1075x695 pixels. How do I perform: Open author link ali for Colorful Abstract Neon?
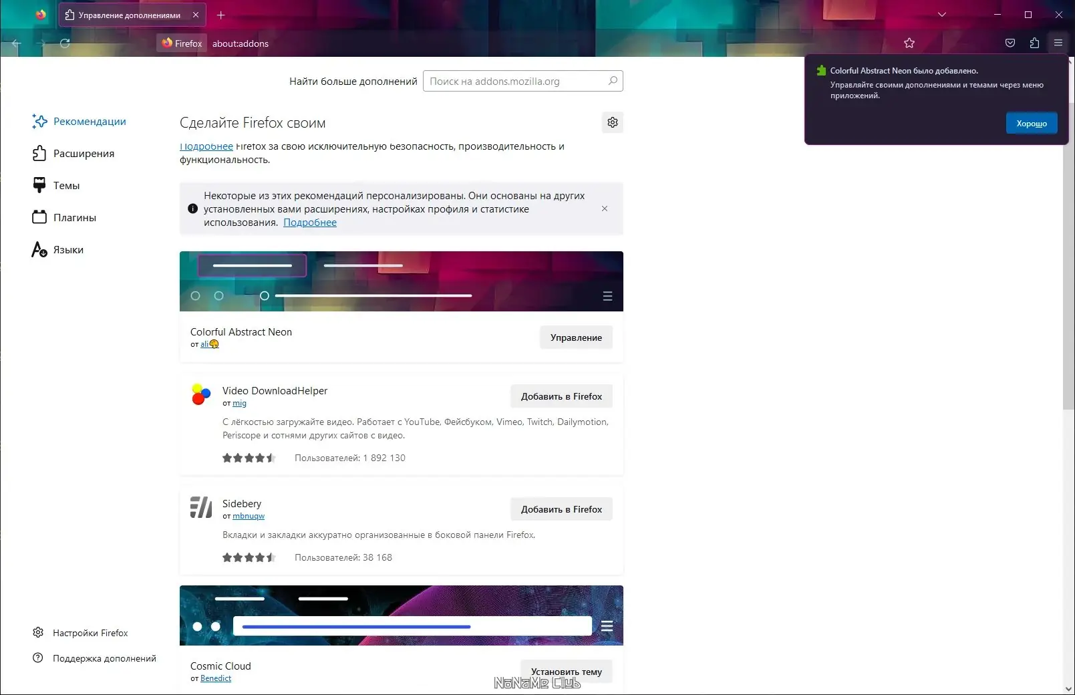[x=210, y=344]
